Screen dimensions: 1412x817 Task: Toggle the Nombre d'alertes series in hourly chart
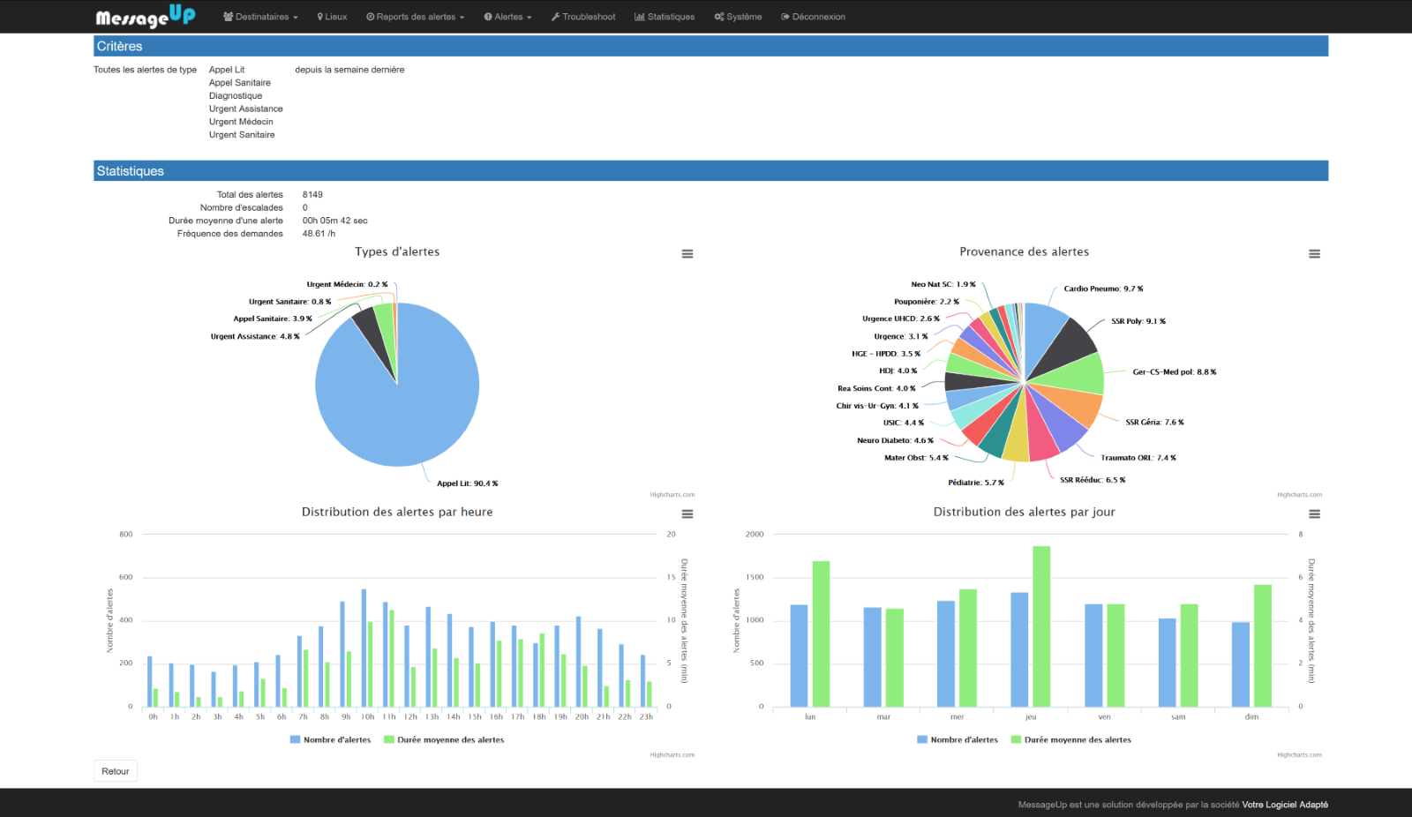[331, 739]
